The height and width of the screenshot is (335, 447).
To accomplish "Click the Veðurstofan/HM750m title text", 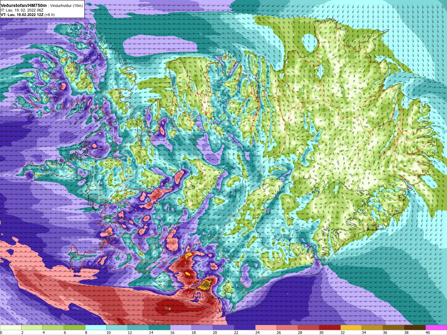I will pyautogui.click(x=24, y=5).
